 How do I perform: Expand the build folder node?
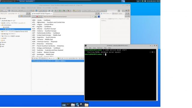coord(1,38)
